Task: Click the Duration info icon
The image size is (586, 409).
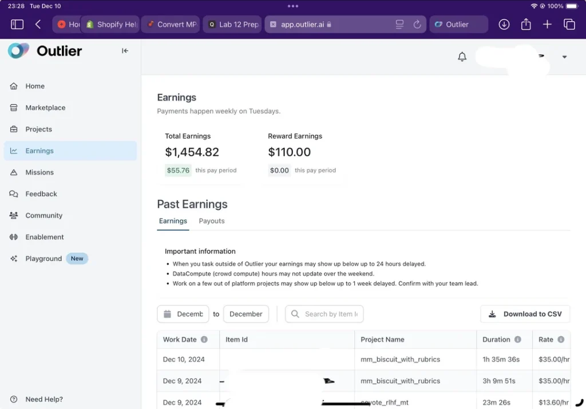Action: (x=518, y=339)
